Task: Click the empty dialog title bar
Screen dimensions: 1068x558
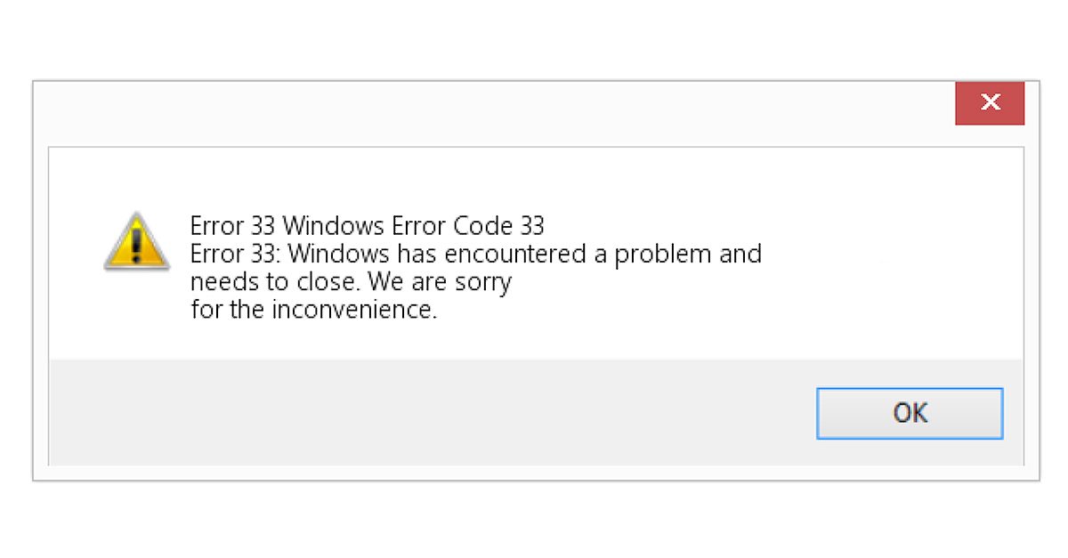Action: tap(489, 113)
